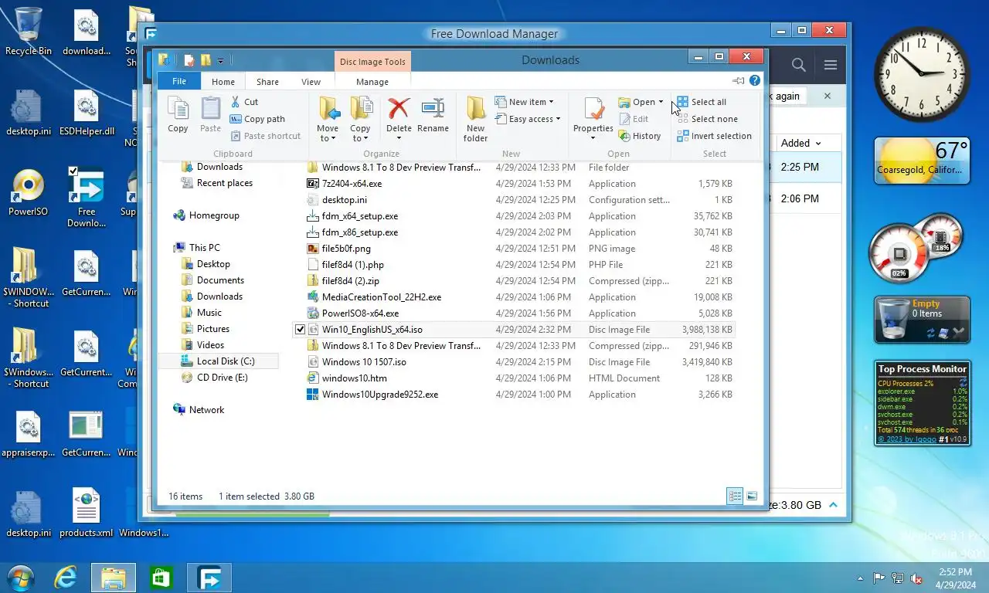Click the muted volume icon in system tray
The width and height of the screenshot is (989, 593).
[x=916, y=578]
